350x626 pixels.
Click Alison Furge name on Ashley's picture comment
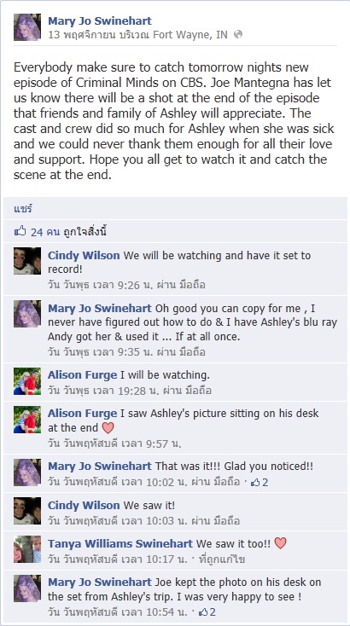point(82,413)
